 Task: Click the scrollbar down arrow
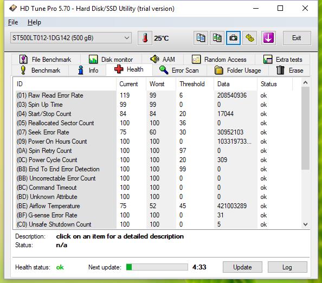pyautogui.click(x=305, y=224)
